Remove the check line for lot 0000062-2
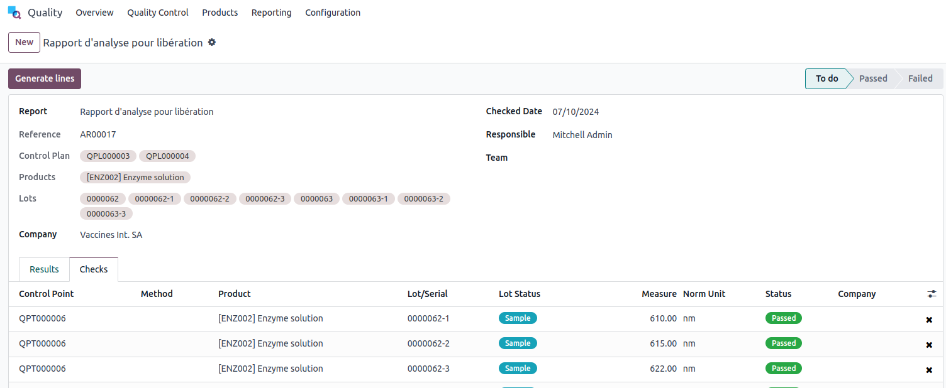This screenshot has width=946, height=388. [929, 345]
